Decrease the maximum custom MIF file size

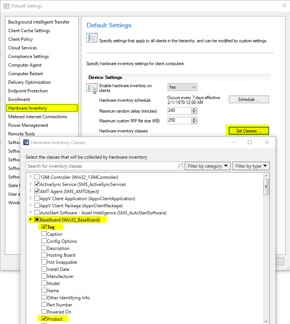pyautogui.click(x=194, y=122)
